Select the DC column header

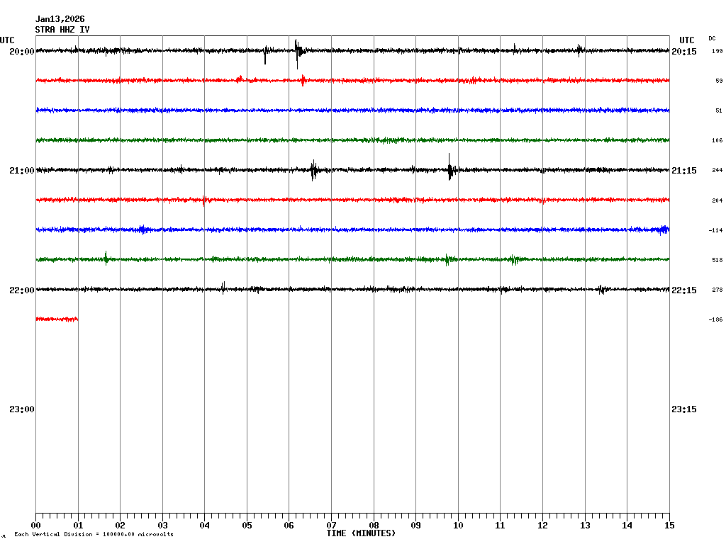[712, 38]
